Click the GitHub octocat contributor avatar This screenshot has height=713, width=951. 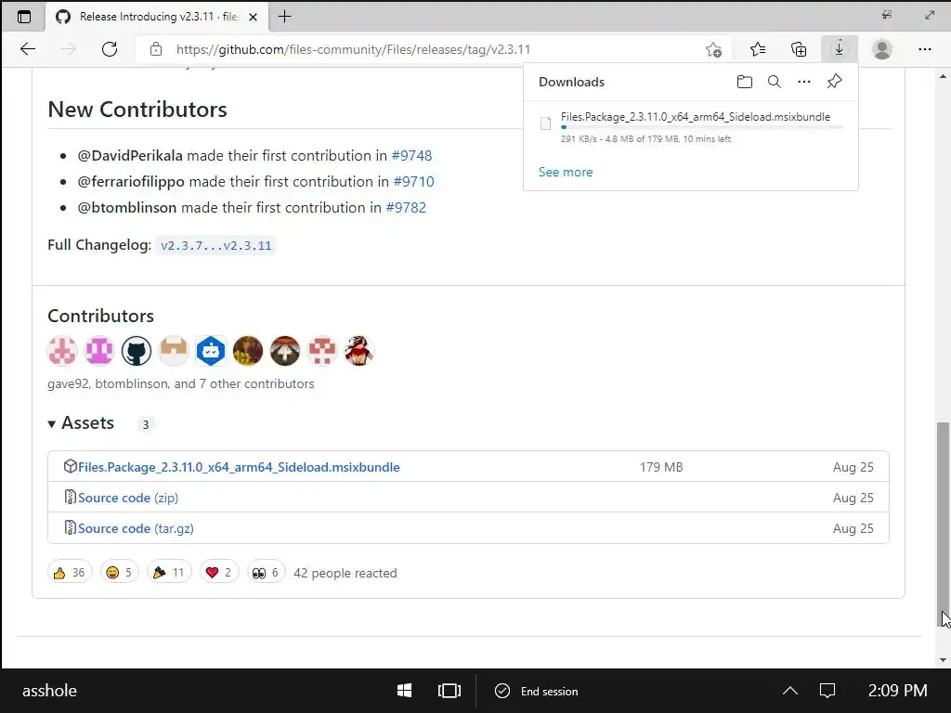pos(137,350)
